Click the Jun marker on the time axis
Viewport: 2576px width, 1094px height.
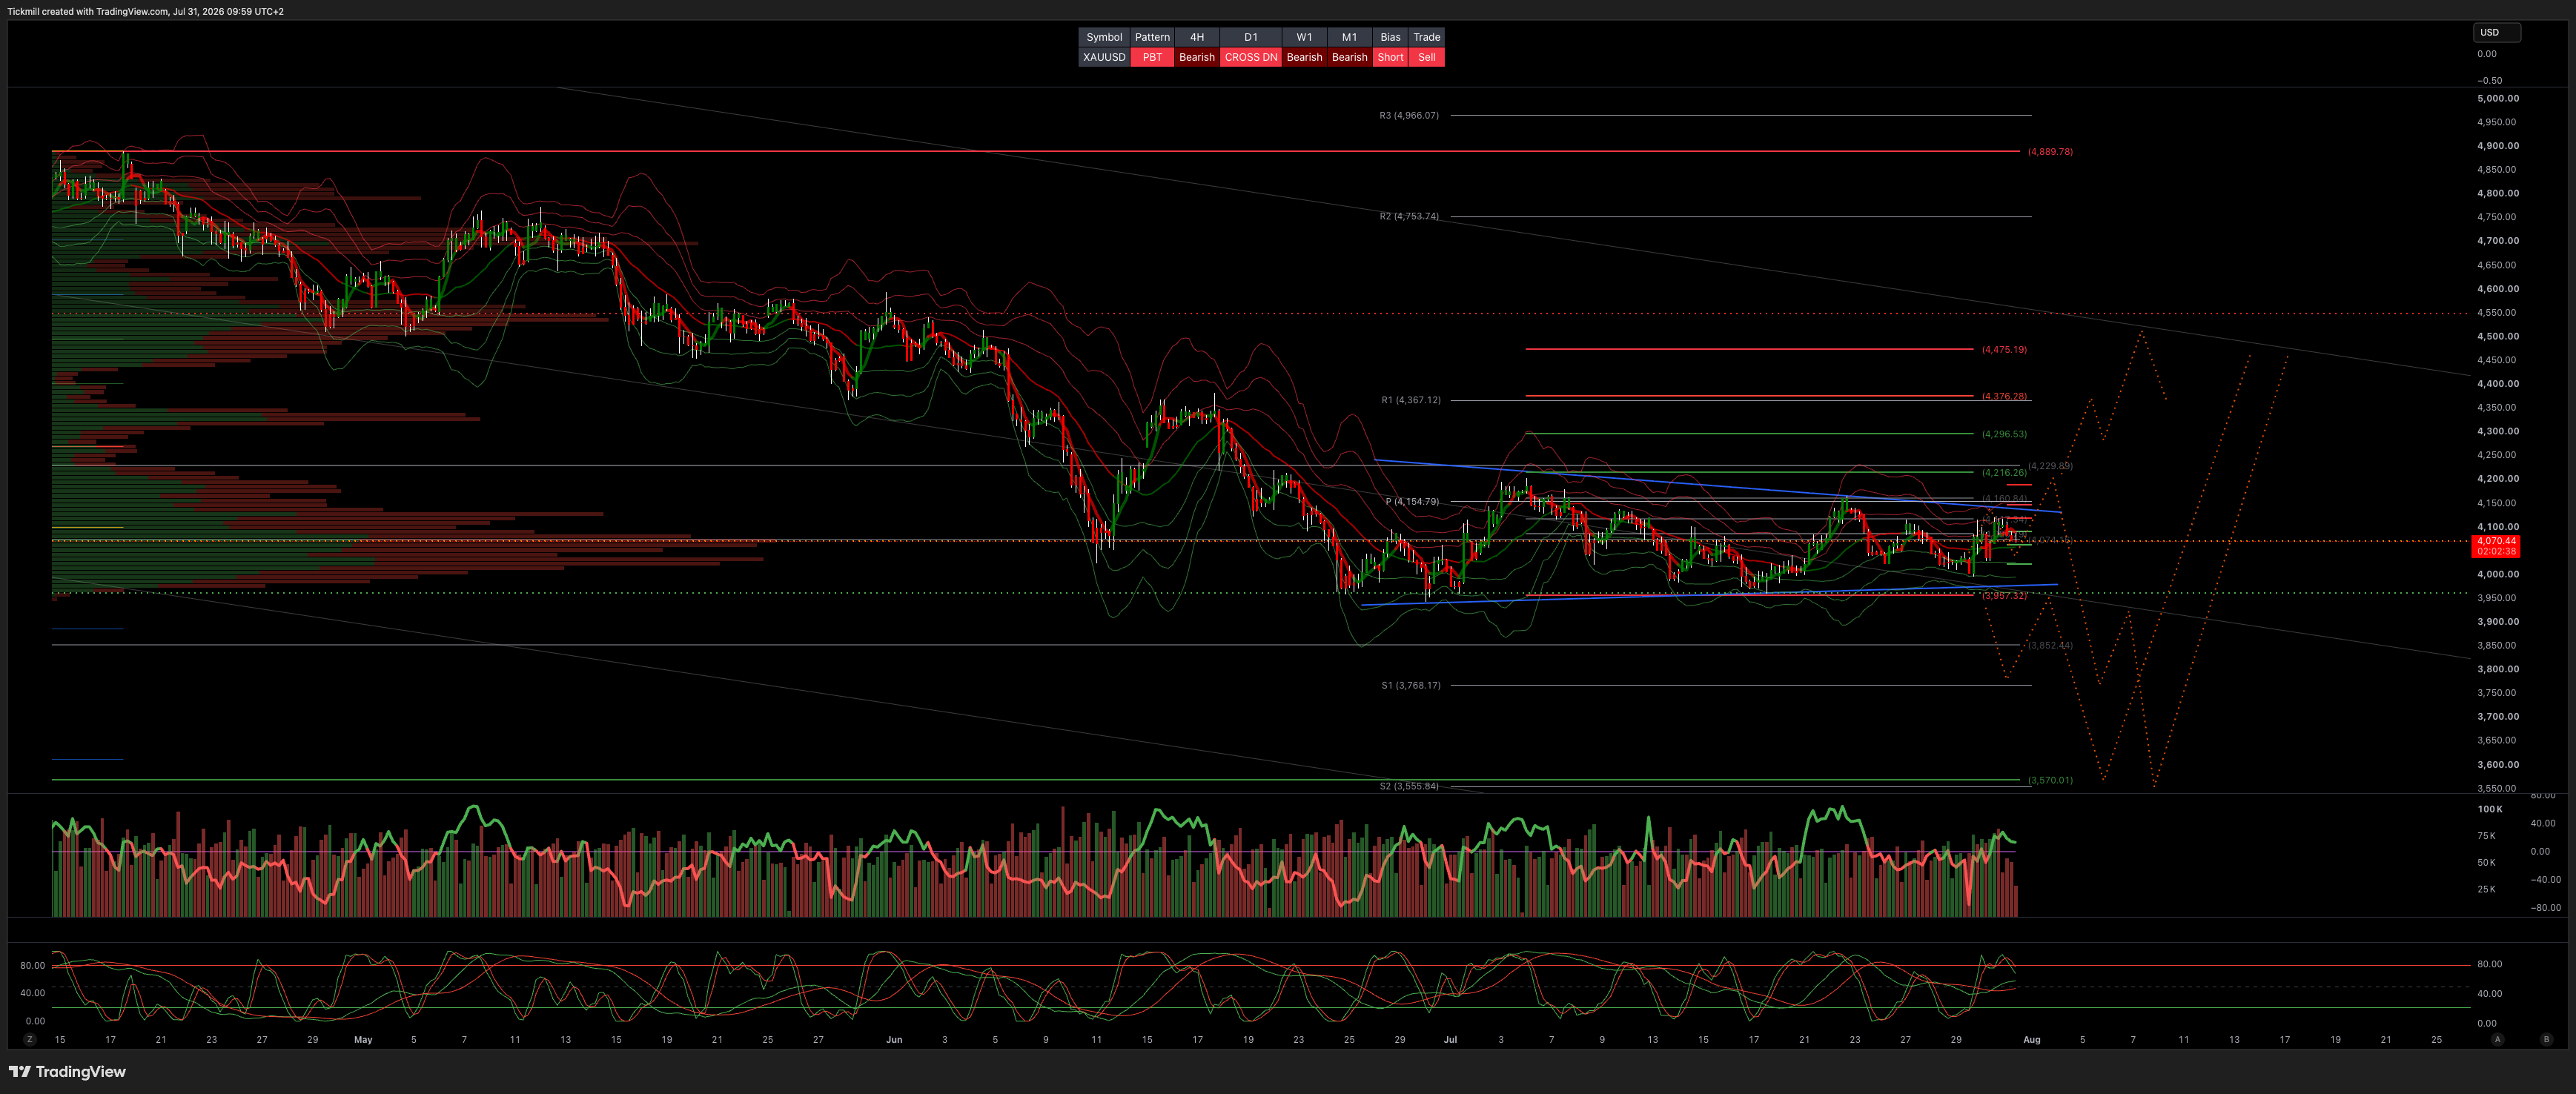pos(894,1039)
